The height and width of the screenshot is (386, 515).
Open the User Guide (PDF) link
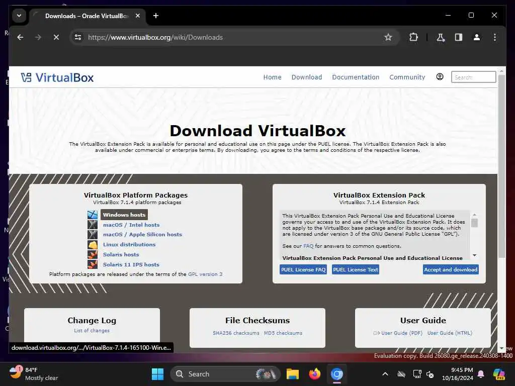398,333
